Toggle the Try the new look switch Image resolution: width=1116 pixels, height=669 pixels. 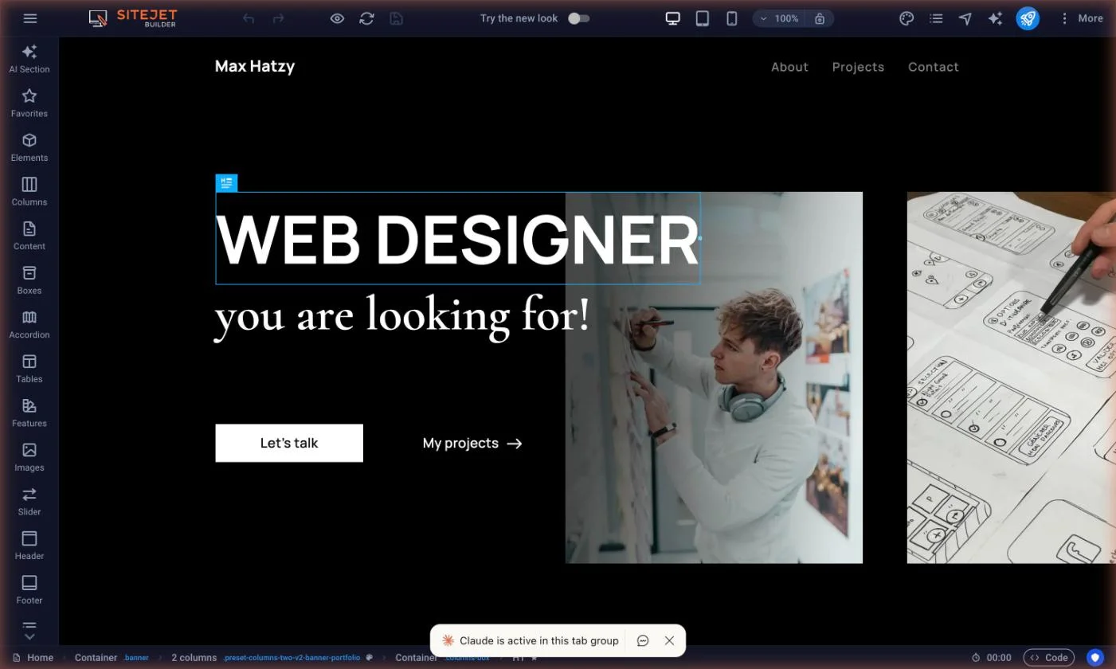(579, 18)
